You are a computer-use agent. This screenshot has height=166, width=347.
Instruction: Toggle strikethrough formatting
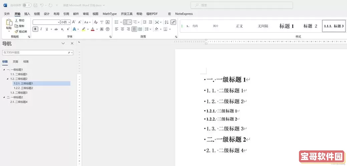tap(56, 29)
